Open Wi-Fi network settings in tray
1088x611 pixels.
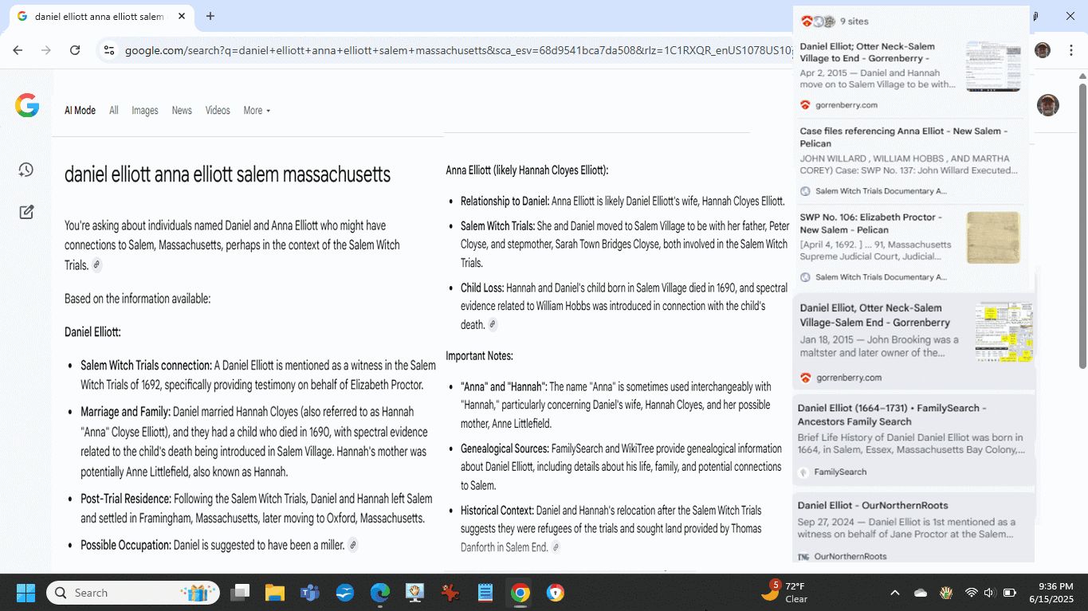(x=971, y=593)
